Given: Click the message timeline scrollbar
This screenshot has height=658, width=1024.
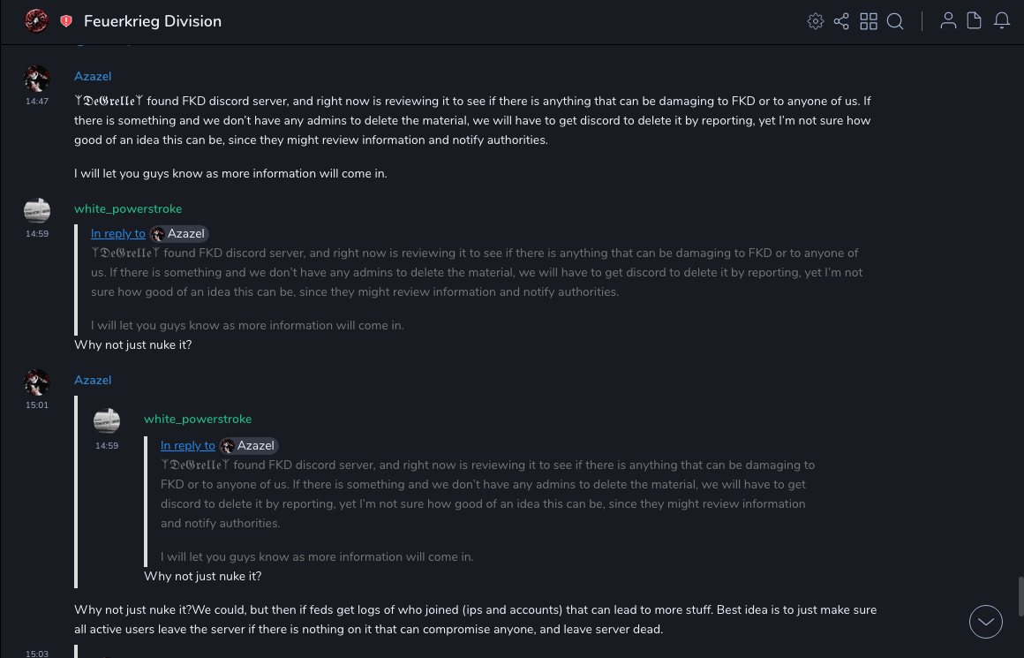Looking at the screenshot, I should pyautogui.click(x=1020, y=596).
